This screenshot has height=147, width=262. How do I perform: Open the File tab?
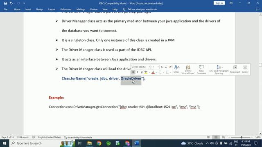[5, 9]
